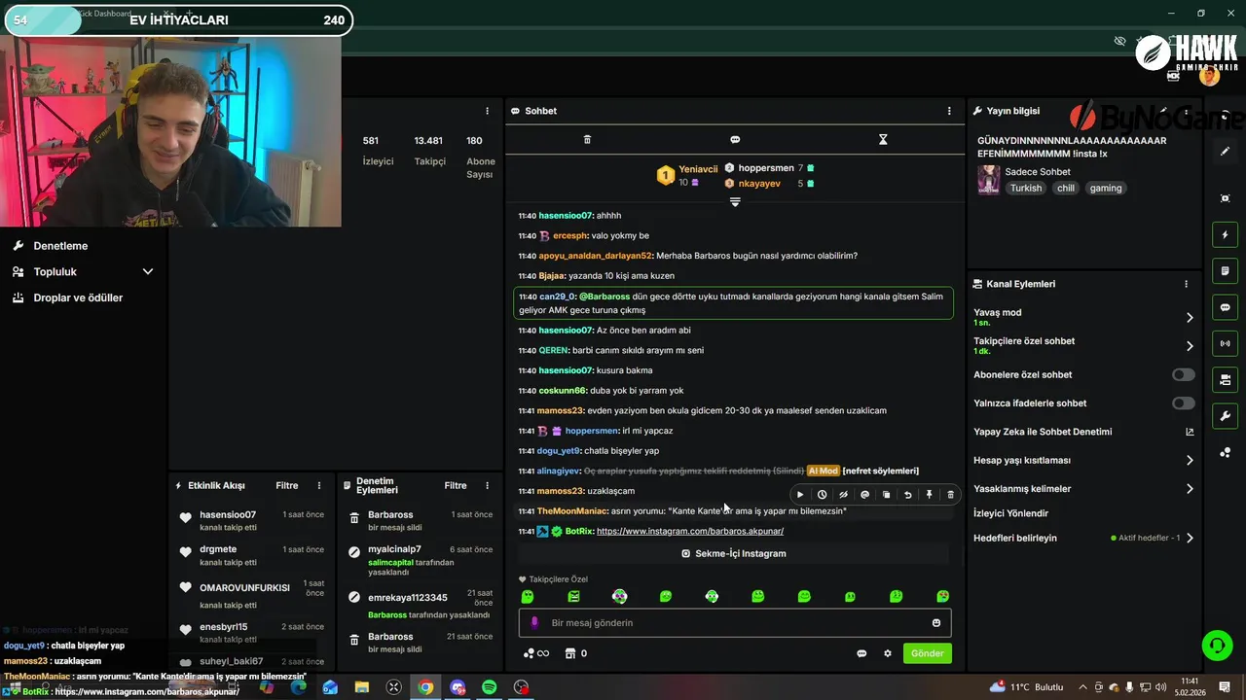Click wrench icon in right sidebar
Image resolution: width=1246 pixels, height=700 pixels.
coord(1225,416)
